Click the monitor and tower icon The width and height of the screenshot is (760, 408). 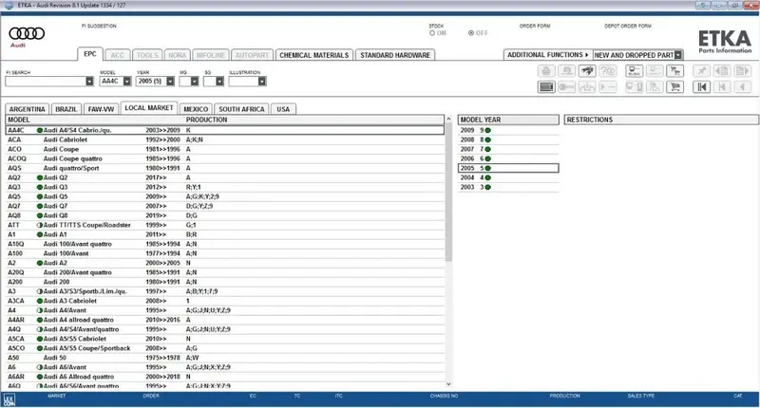click(x=635, y=87)
